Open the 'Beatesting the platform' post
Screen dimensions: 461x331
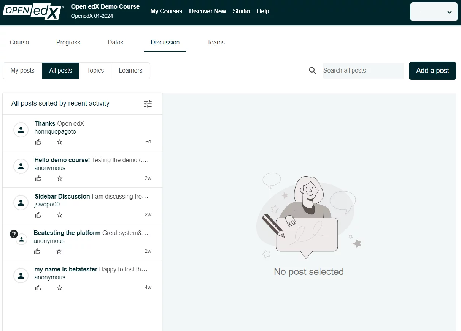82,242
